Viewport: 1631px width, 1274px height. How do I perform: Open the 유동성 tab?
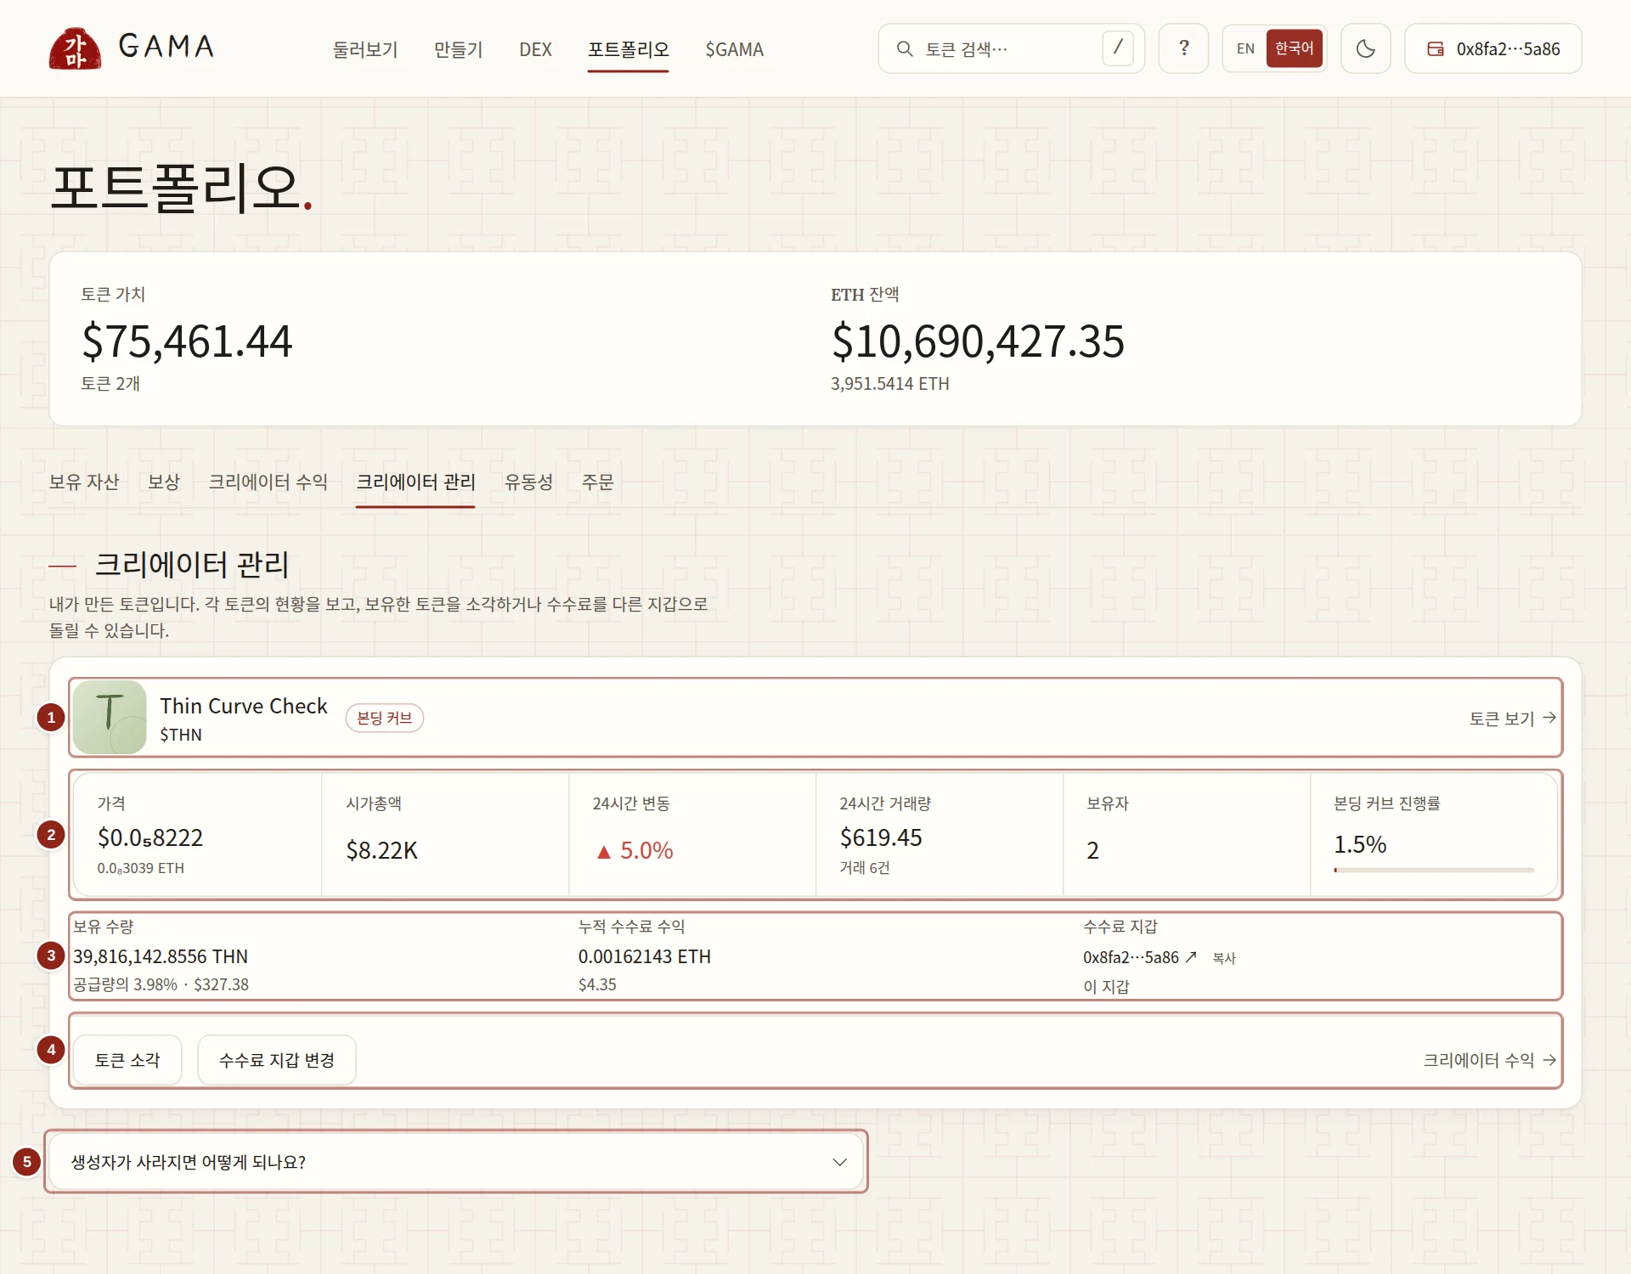pyautogui.click(x=528, y=482)
